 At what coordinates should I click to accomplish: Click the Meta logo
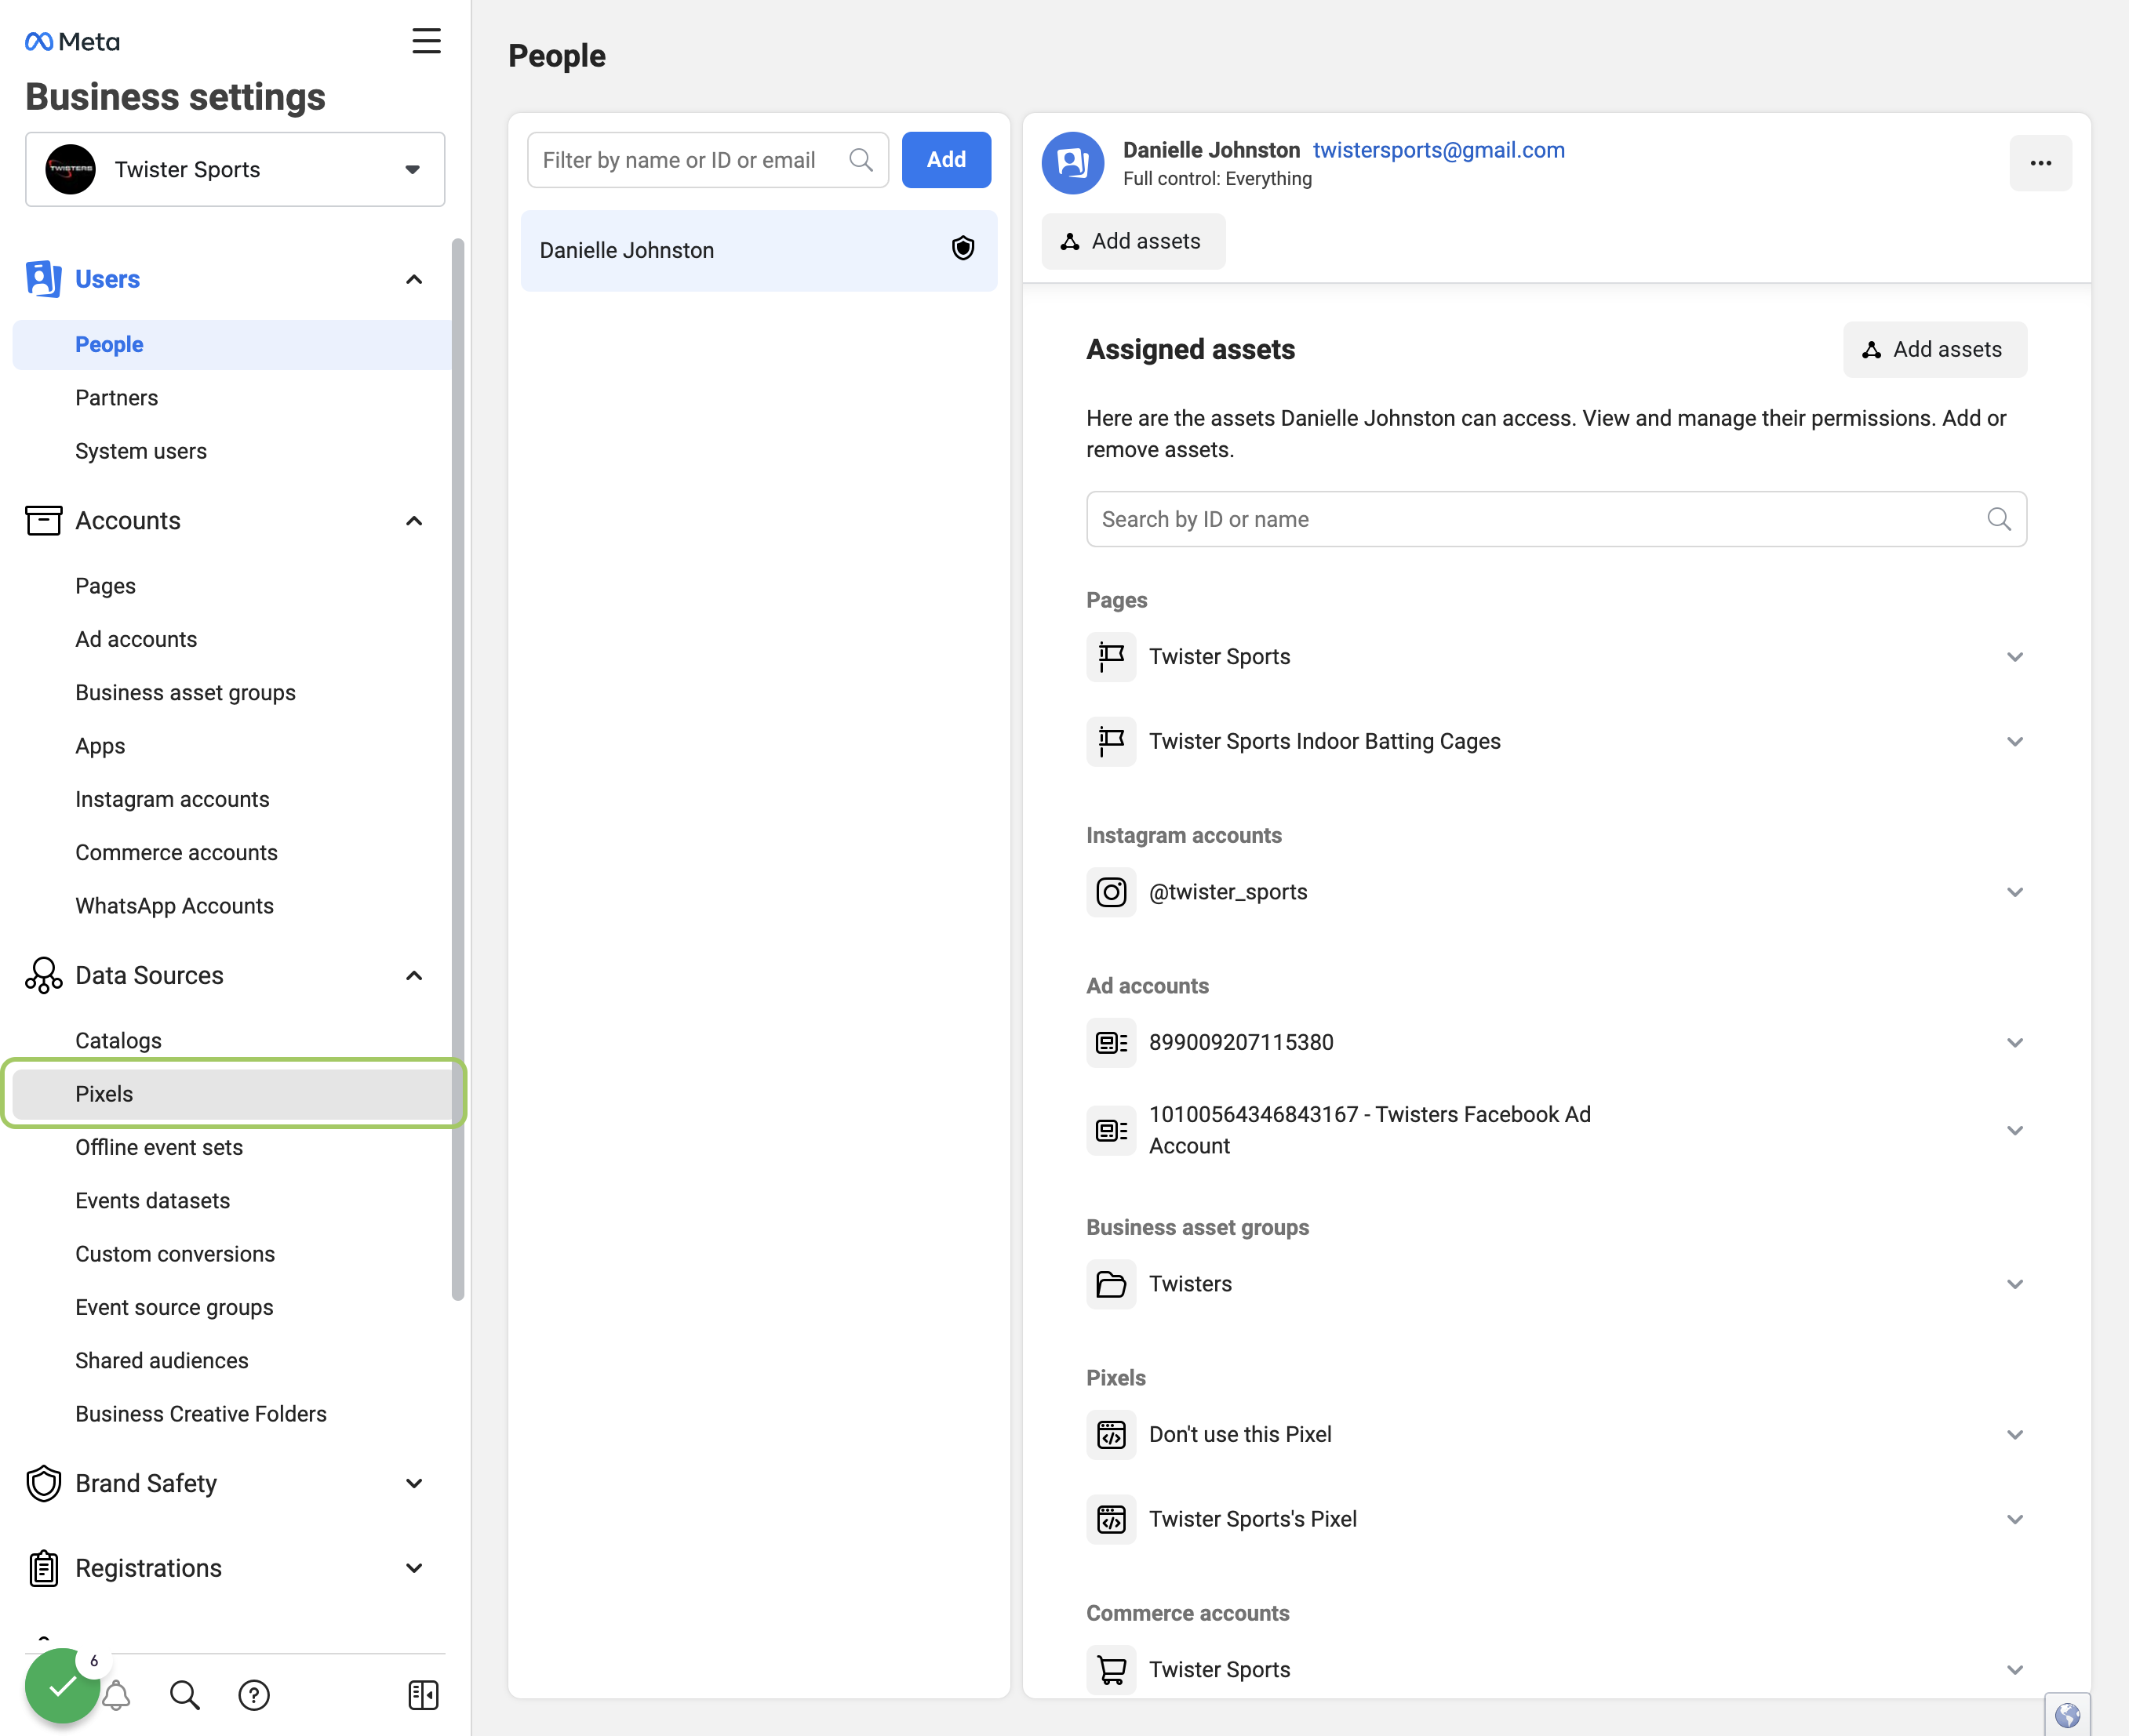(x=72, y=42)
